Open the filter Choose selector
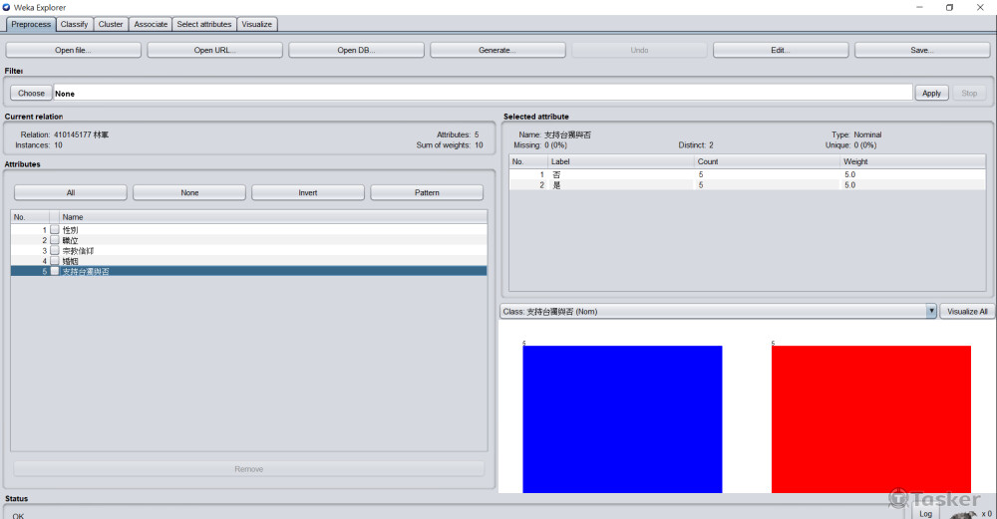This screenshot has height=519, width=997. (31, 93)
